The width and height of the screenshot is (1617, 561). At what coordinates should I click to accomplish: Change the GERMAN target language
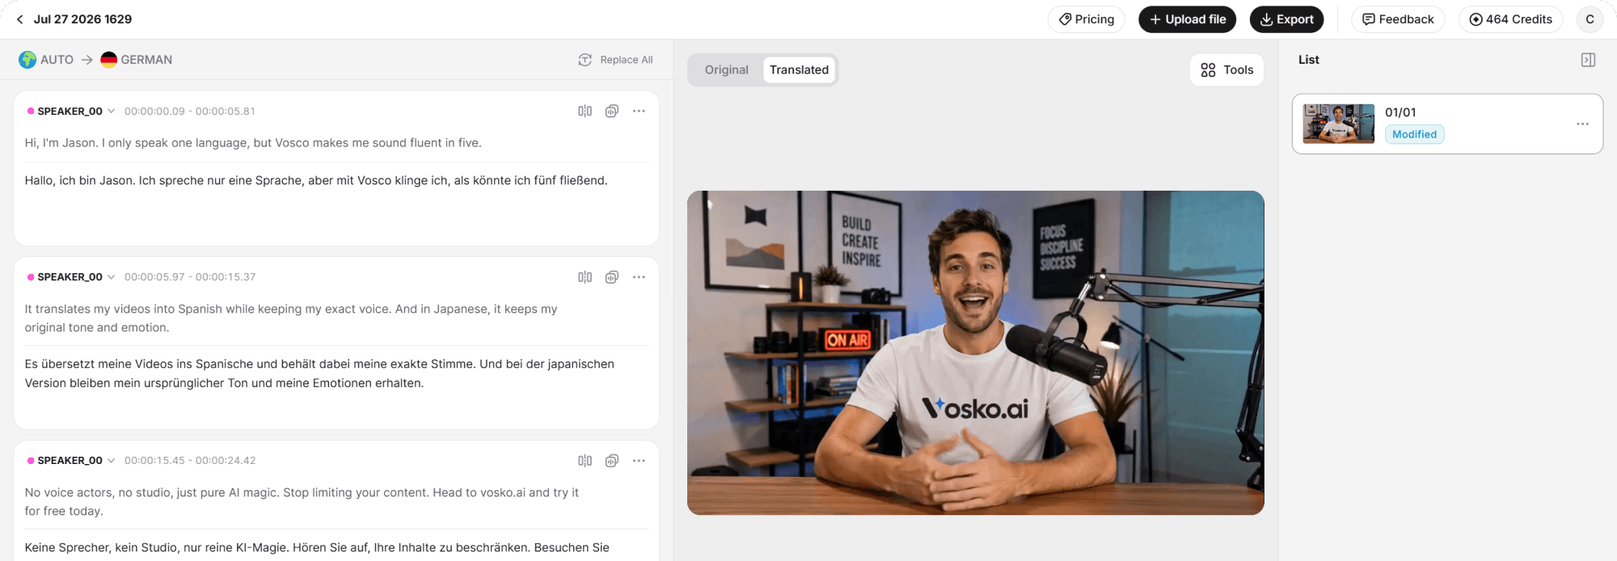coord(137,60)
